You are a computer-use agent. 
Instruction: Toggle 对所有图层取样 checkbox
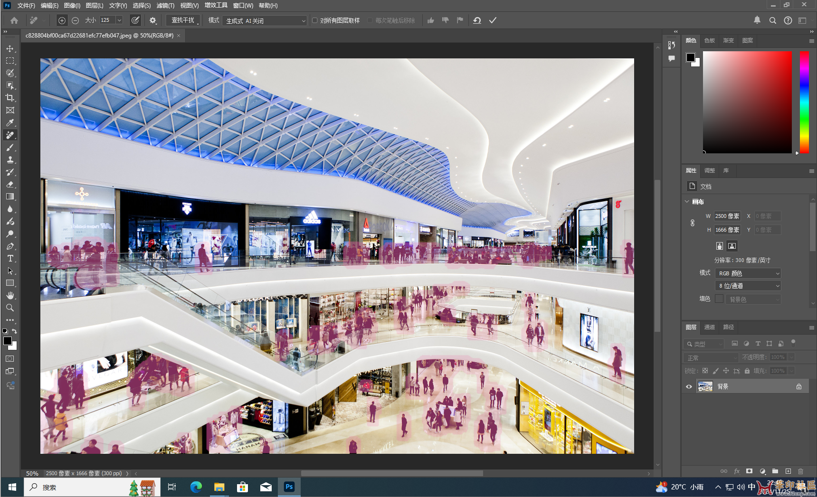(x=314, y=20)
